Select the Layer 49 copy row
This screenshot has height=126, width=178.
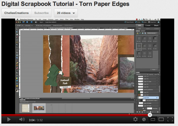[x=147, y=106]
